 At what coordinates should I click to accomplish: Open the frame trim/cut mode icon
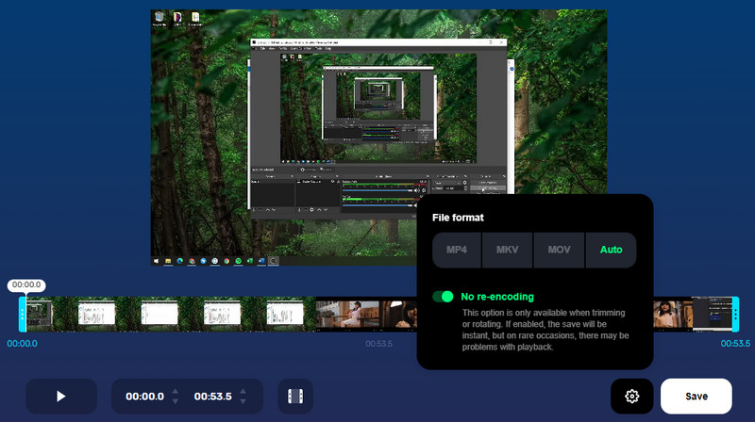coord(295,397)
